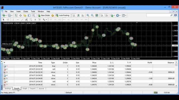The height and width of the screenshot is (100, 179).
Task: Switch to the tester Journal tab
Action: point(41,89)
